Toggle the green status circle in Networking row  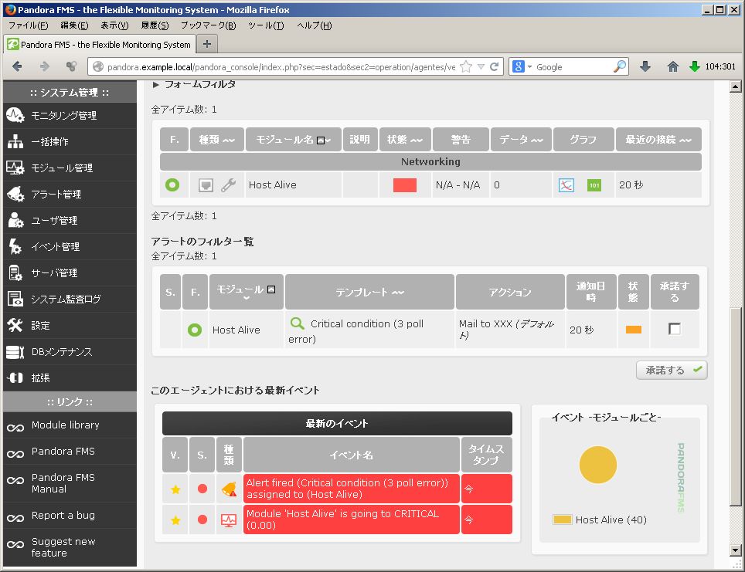coord(172,184)
